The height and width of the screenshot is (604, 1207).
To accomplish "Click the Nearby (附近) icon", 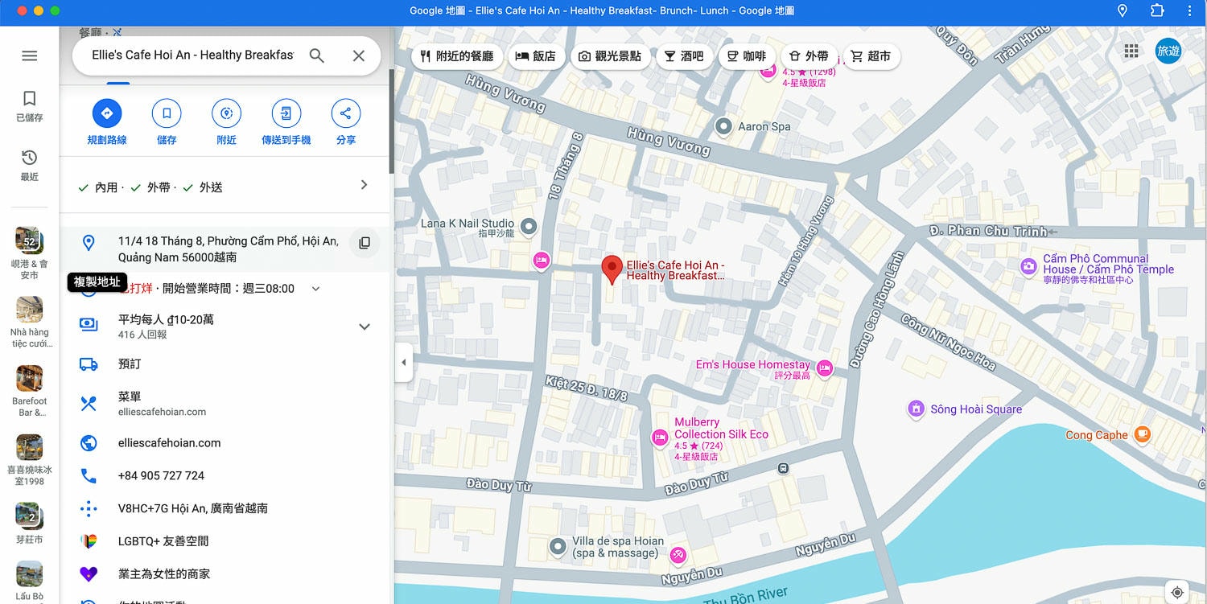I will [x=226, y=113].
